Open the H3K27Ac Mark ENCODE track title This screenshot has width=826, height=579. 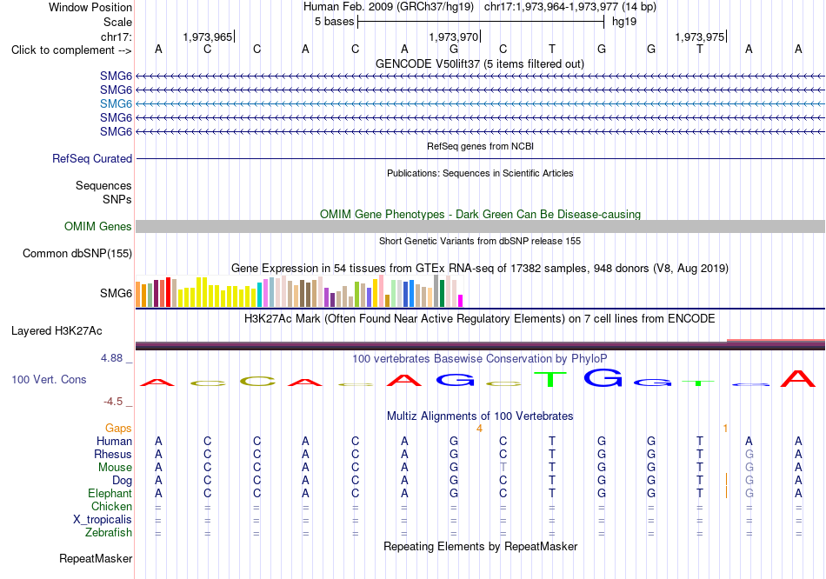tap(480, 319)
